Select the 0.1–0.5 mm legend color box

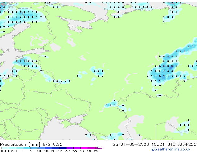point(5,148)
